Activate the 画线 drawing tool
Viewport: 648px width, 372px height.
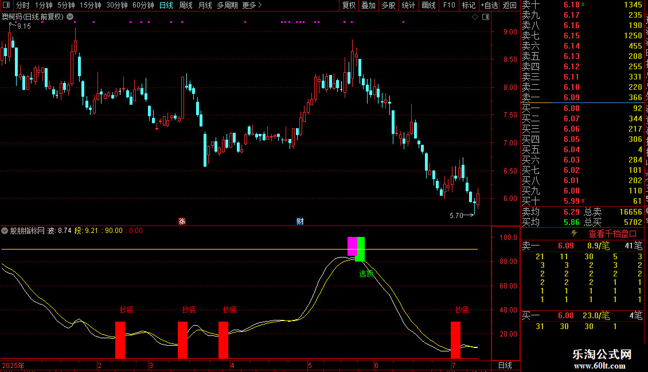428,5
